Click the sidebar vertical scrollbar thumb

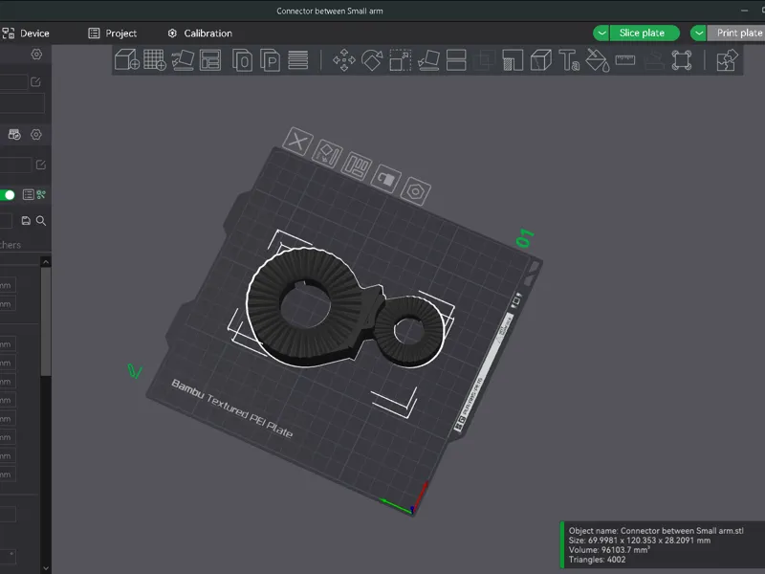click(x=46, y=322)
